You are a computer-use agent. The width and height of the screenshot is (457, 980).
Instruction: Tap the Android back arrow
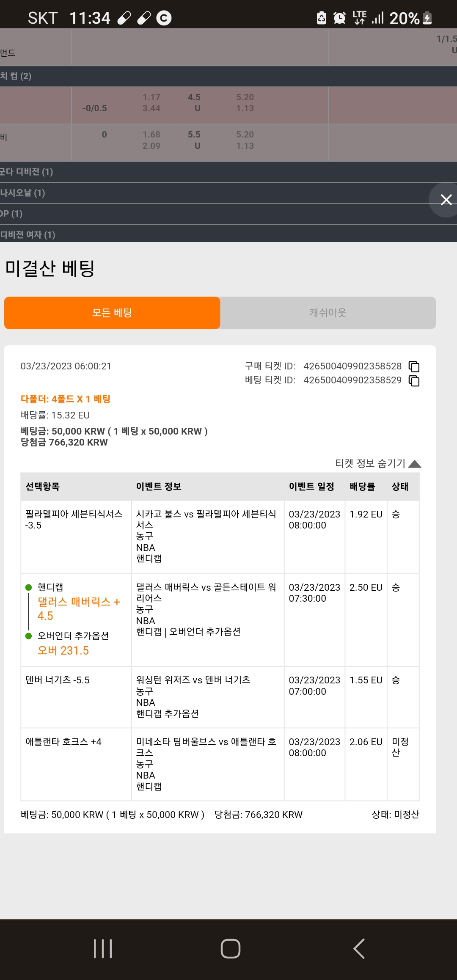359,948
